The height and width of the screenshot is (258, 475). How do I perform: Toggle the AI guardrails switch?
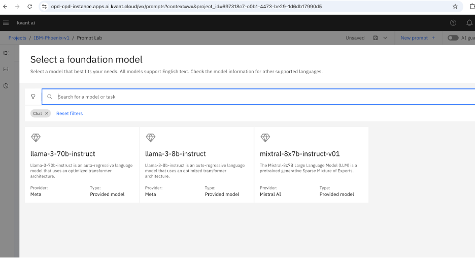(x=453, y=38)
